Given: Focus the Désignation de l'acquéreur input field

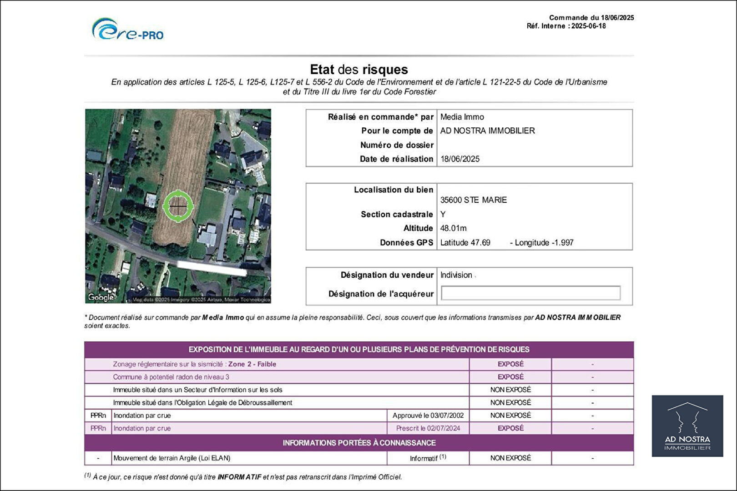Looking at the screenshot, I should coord(530,293).
